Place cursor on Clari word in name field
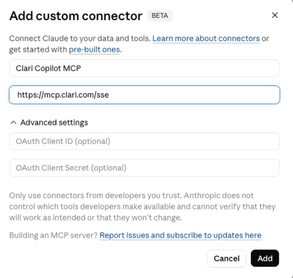The height and width of the screenshot is (278, 293). pos(24,68)
